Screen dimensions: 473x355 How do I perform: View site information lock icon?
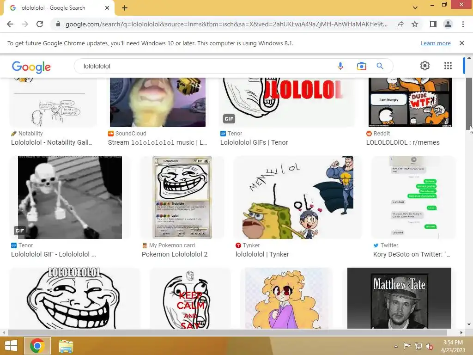pos(58,24)
